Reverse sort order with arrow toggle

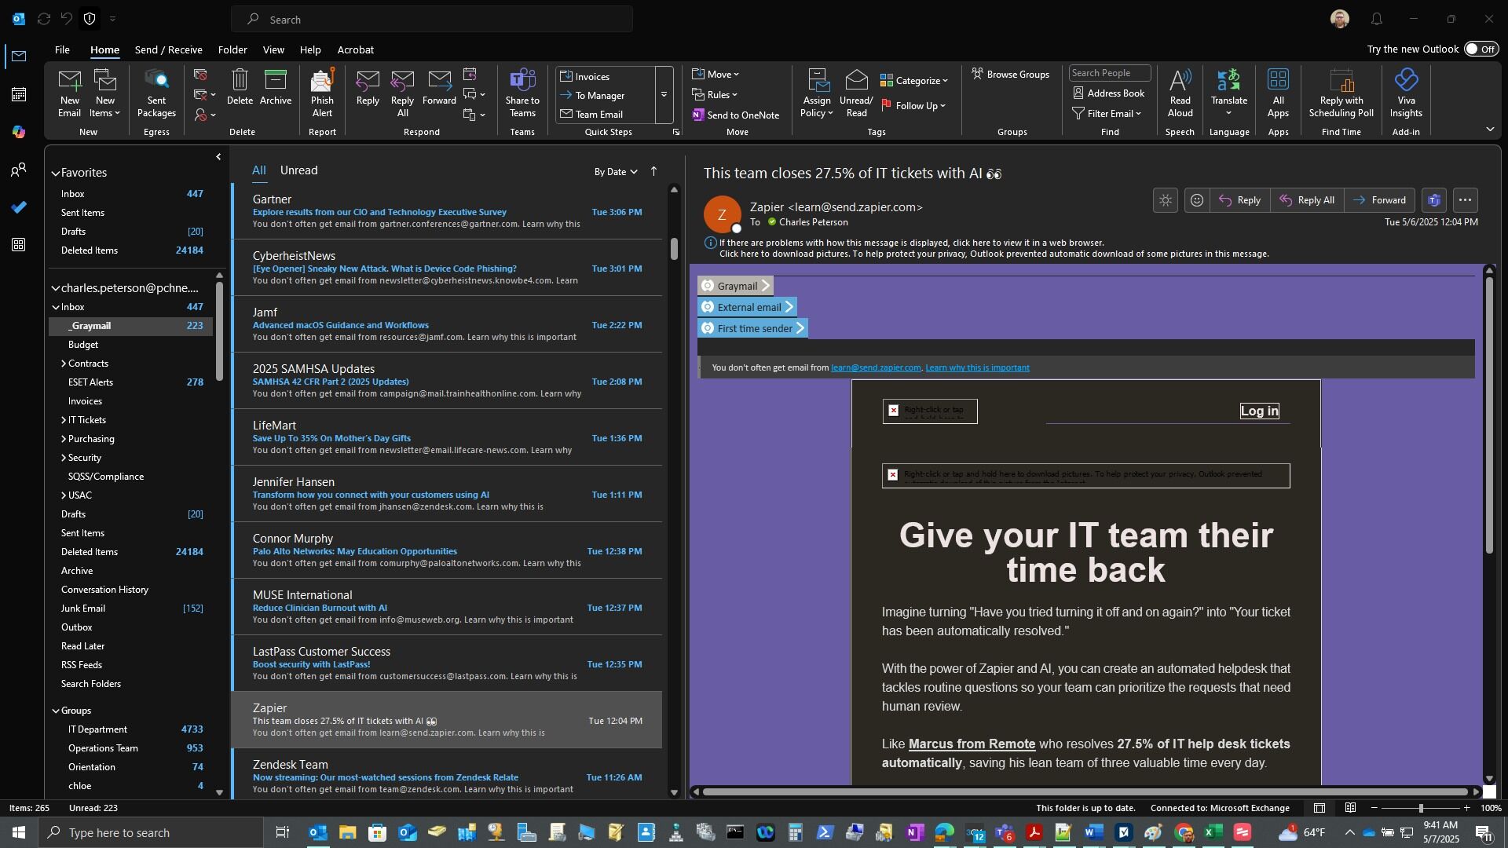click(653, 171)
